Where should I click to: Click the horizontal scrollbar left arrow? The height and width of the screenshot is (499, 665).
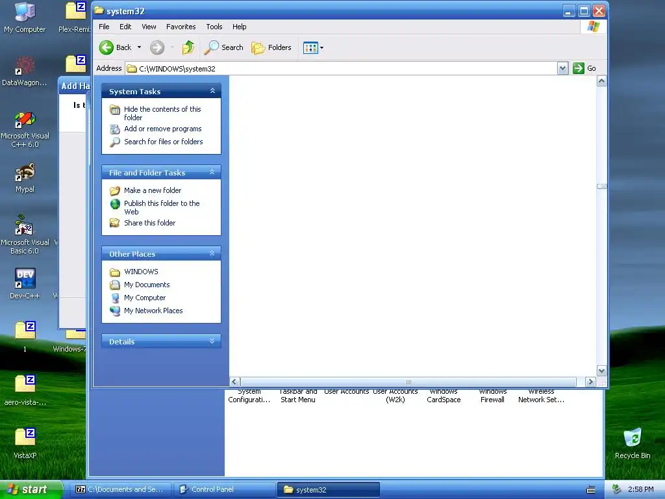pyautogui.click(x=234, y=381)
